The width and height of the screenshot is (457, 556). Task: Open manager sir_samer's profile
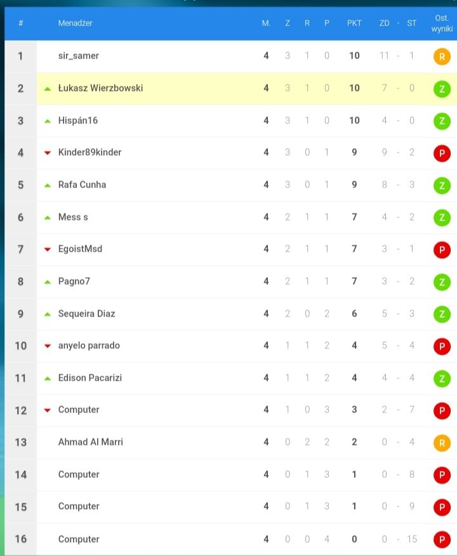[x=78, y=56]
